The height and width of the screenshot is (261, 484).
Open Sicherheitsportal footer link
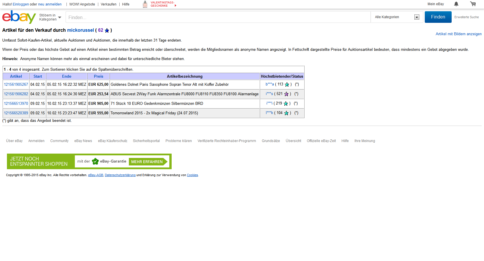[x=146, y=141]
